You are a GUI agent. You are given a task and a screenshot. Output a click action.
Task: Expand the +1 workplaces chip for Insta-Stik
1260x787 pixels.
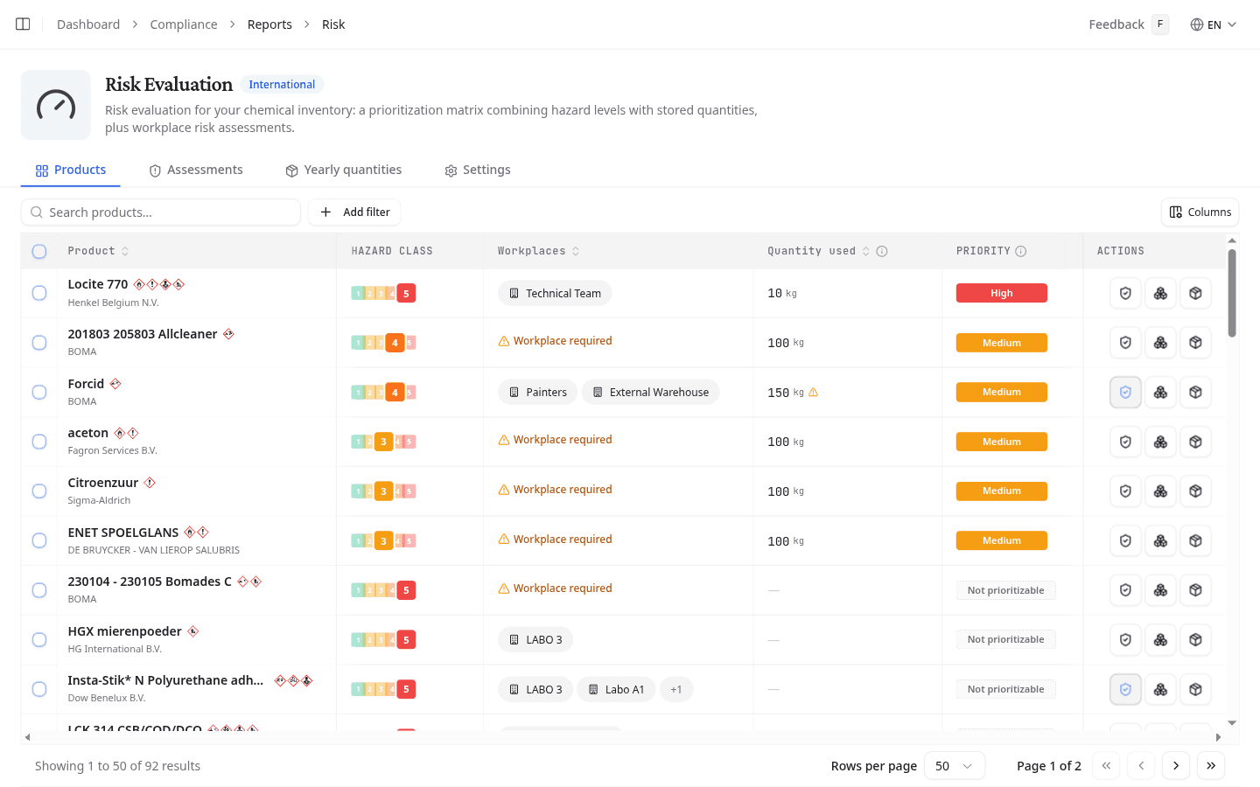676,690
